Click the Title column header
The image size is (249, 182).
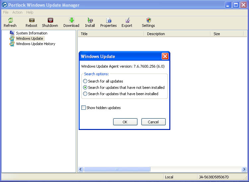point(111,34)
